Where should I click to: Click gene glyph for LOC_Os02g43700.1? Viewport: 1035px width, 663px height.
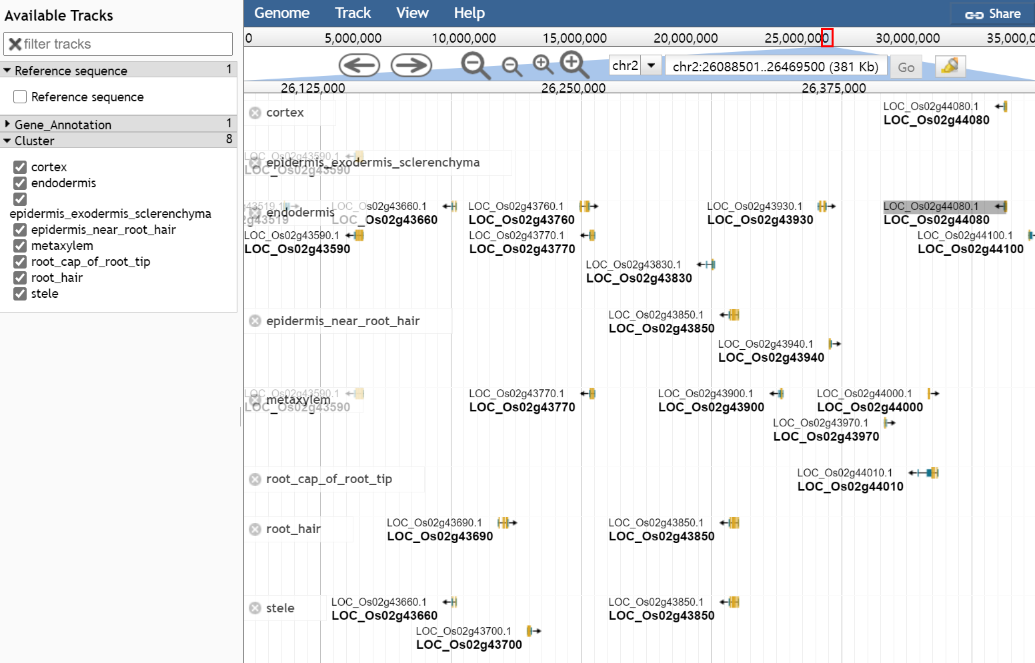pos(534,631)
